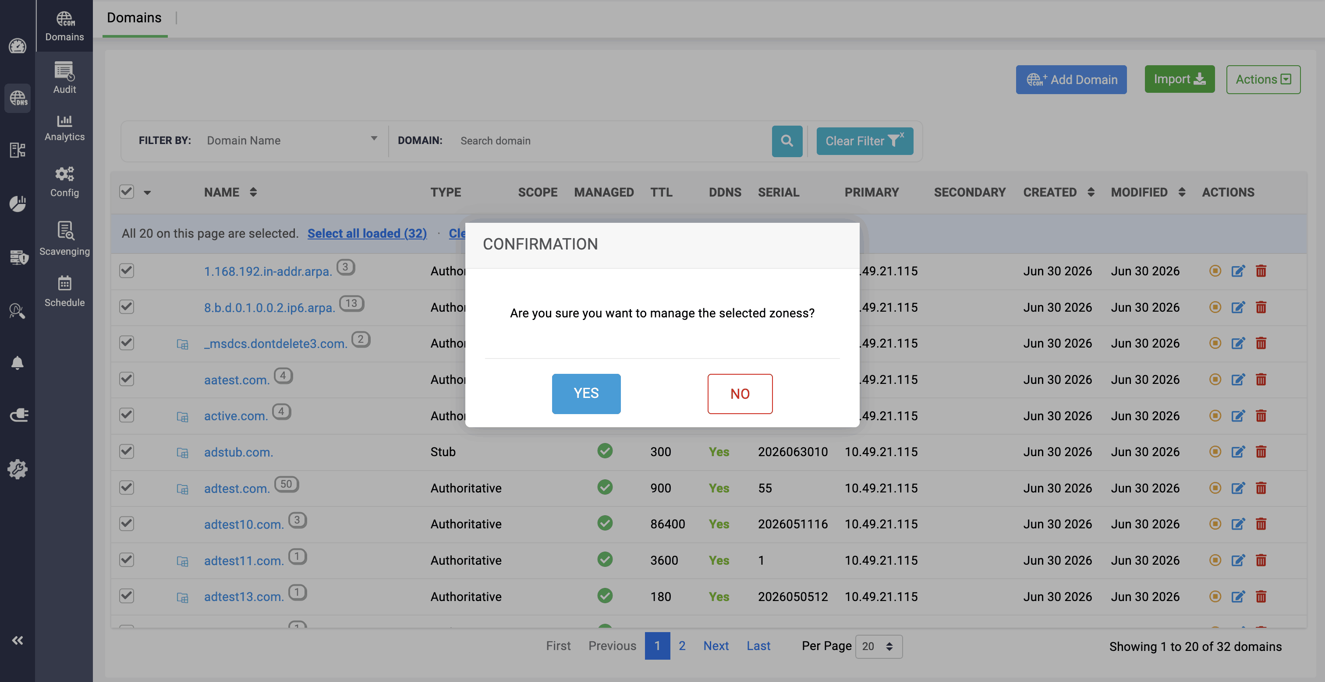Collapse the sidebar with double-chevron icon

[18, 640]
